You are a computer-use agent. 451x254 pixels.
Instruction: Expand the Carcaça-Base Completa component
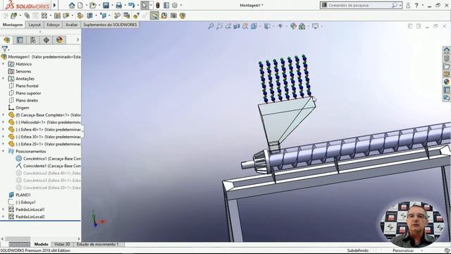pyautogui.click(x=4, y=114)
